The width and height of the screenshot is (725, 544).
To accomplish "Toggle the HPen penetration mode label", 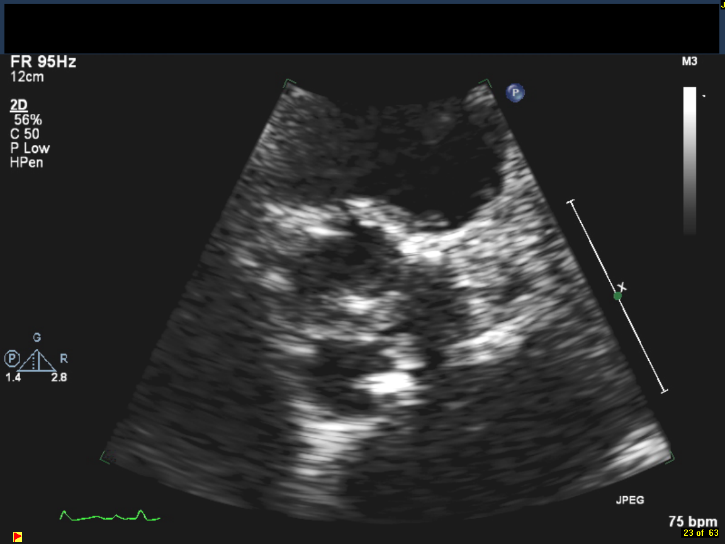I will click(x=26, y=163).
